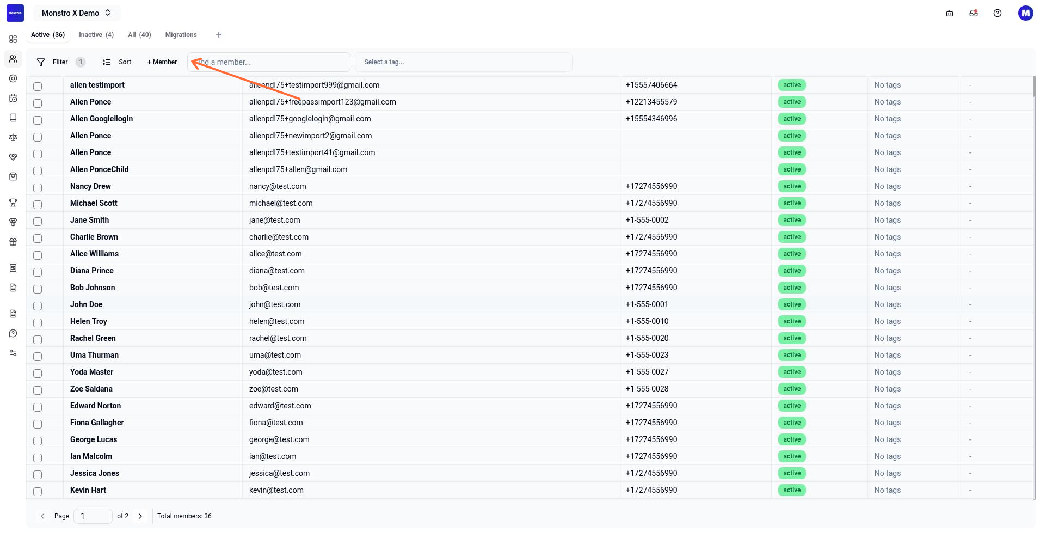Click the medal icon in sidebar
1040x538 pixels.
tap(13, 222)
